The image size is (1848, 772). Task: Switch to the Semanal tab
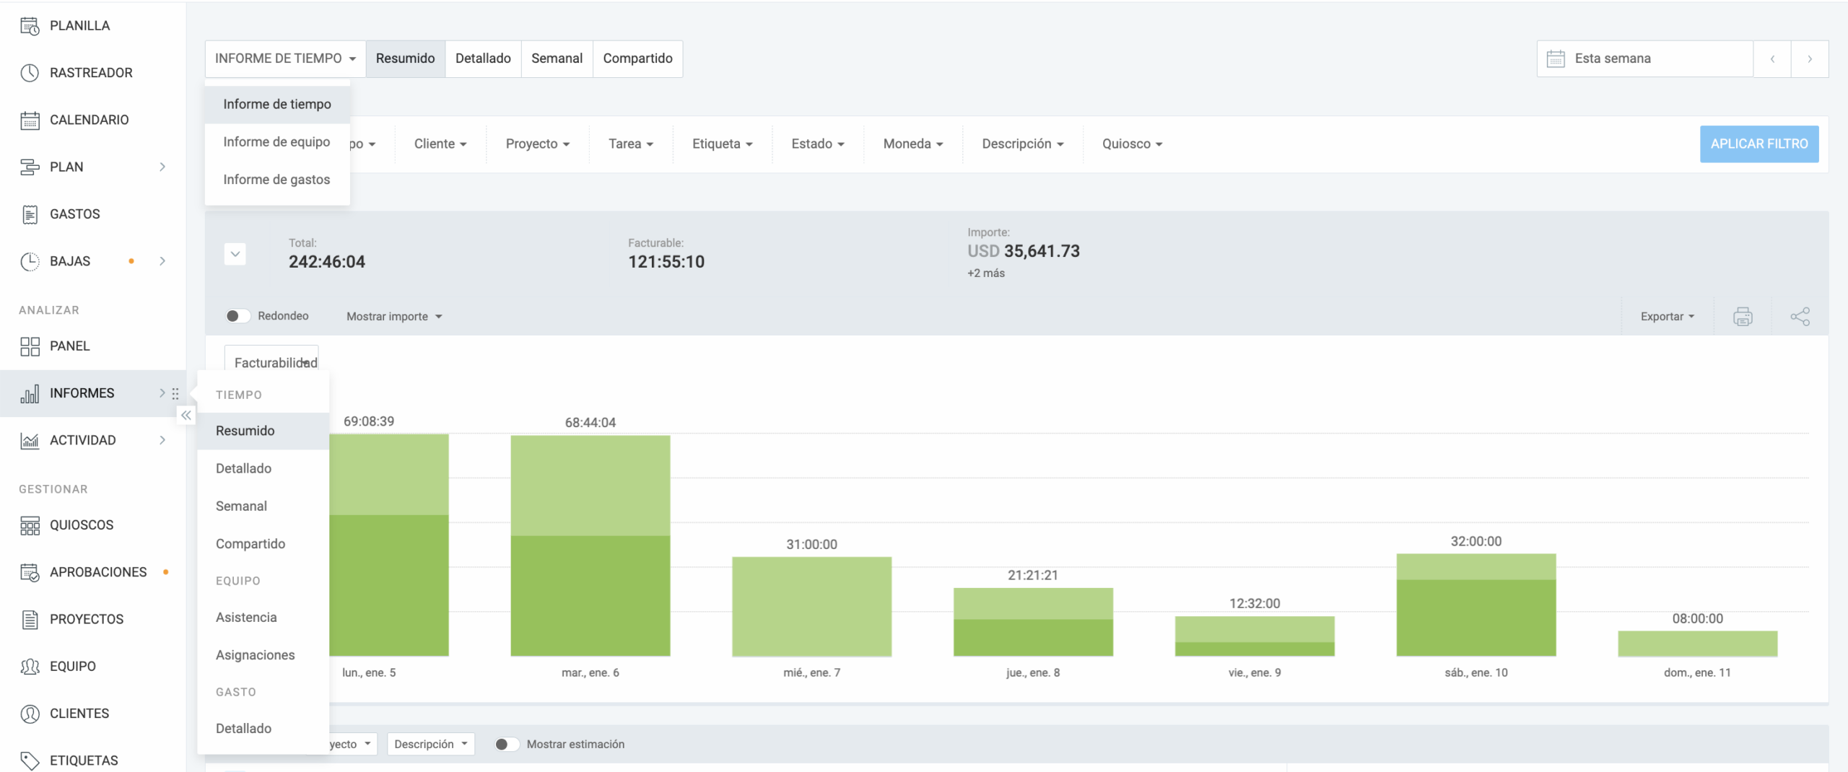pos(557,58)
